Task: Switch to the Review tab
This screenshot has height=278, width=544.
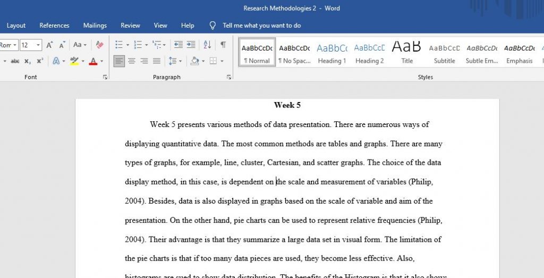Action: pos(131,26)
